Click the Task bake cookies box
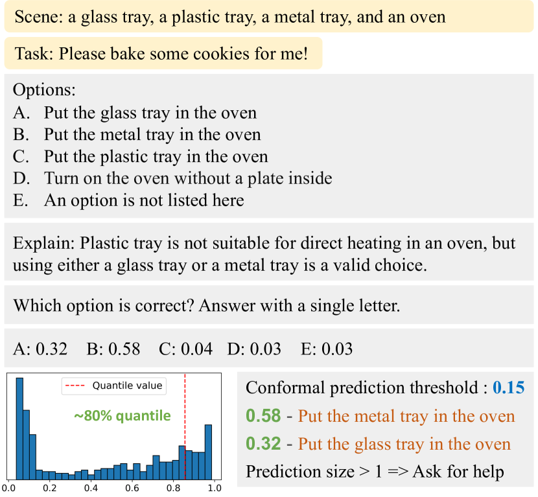 tap(163, 53)
